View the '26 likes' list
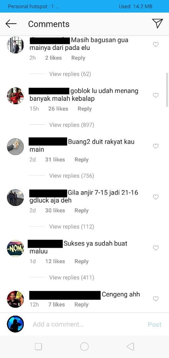This screenshot has height=358, width=169. point(58,109)
